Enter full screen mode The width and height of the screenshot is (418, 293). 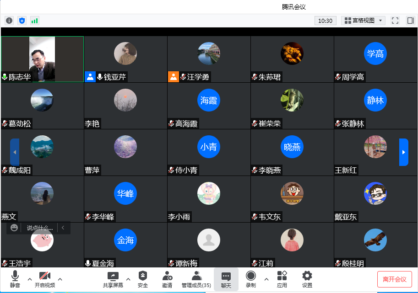396,21
